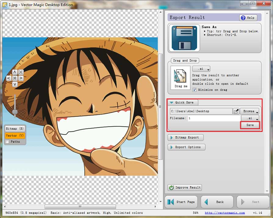Click the center view icon between the arrows
The width and height of the screenshot is (273, 218).
coord(15,78)
